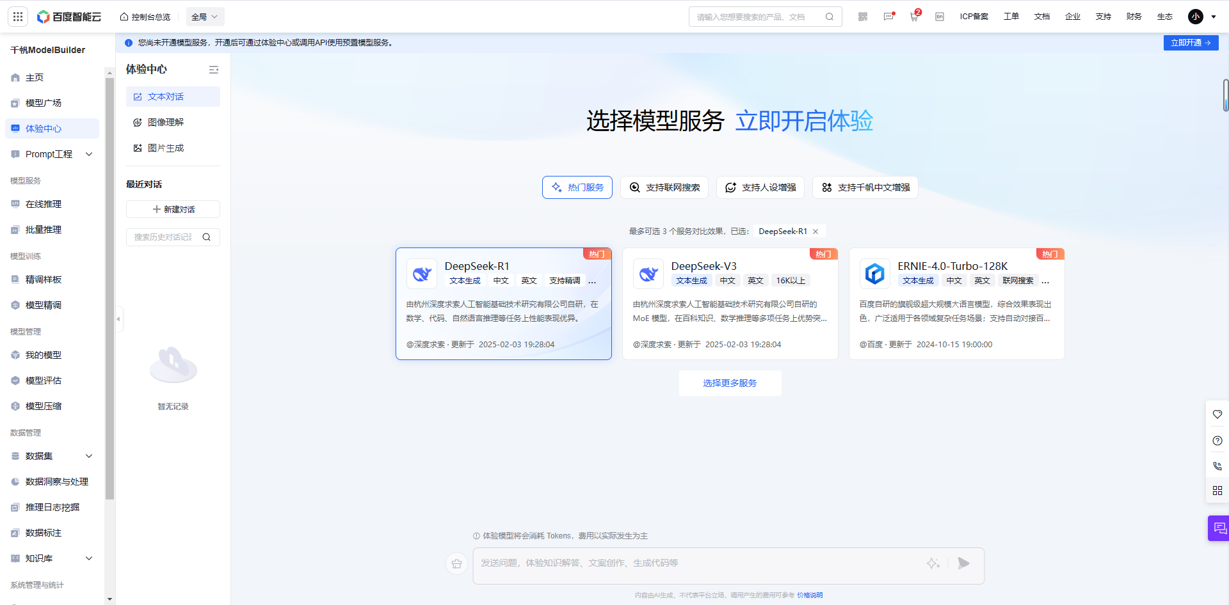Click the heart favorite icon on right rail

tap(1217, 414)
